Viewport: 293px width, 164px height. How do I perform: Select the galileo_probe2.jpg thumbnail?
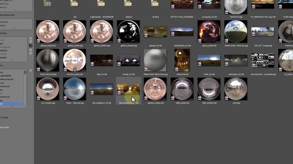pos(102,31)
